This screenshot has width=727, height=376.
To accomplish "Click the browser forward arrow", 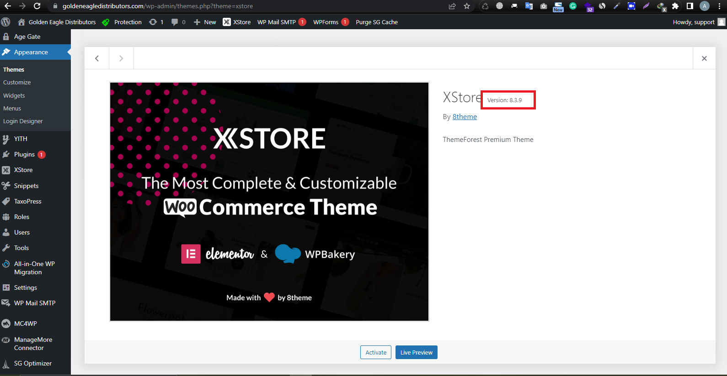I will click(x=22, y=6).
